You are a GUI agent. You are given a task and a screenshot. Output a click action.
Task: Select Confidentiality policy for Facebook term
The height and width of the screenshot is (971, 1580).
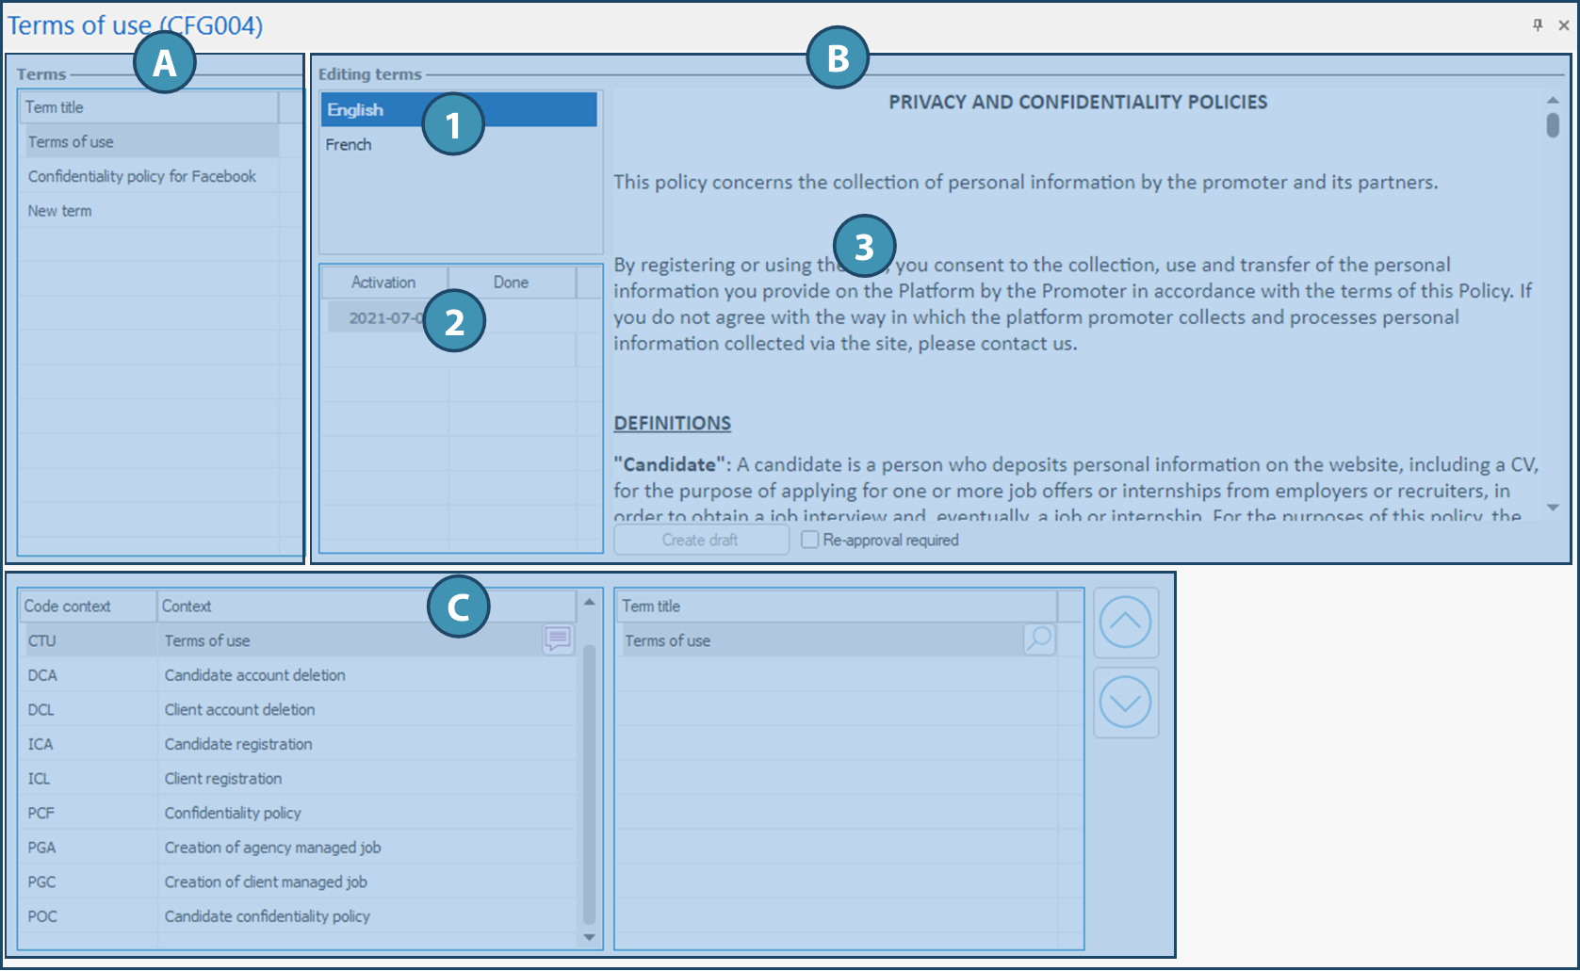141,176
